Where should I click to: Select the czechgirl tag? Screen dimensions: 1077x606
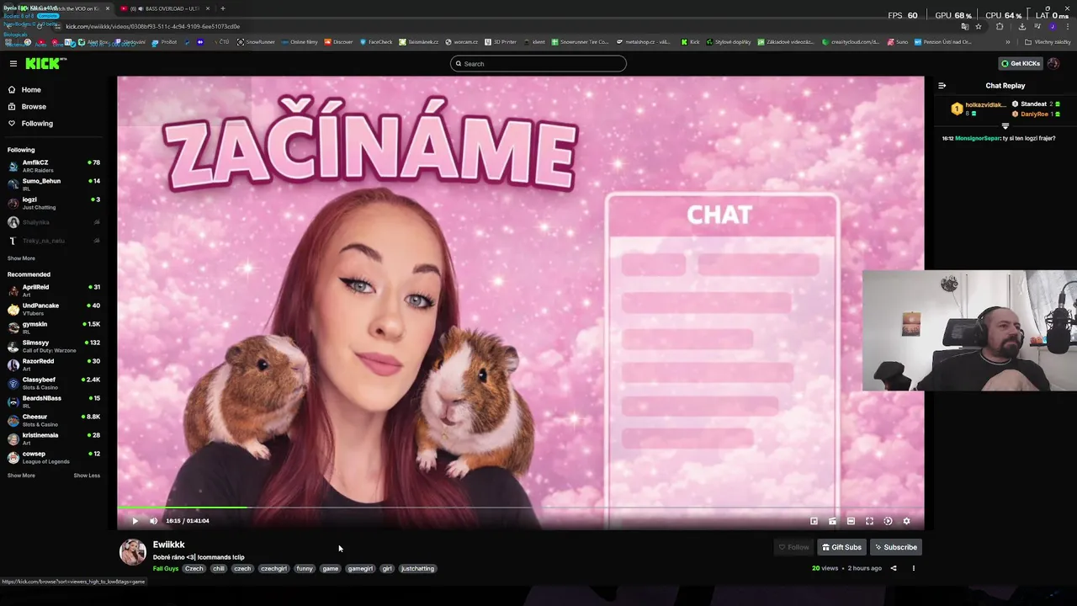point(273,569)
